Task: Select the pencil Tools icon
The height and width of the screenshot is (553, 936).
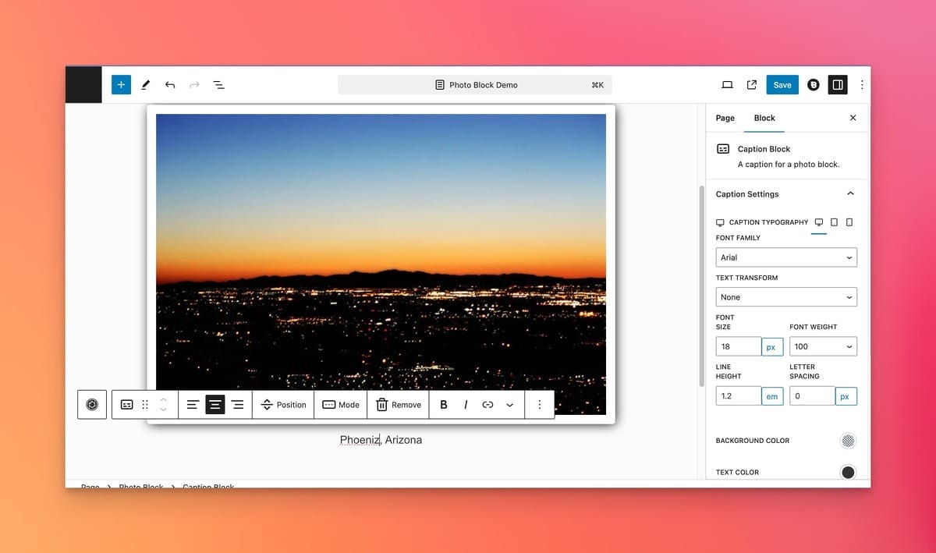Action: 145,85
